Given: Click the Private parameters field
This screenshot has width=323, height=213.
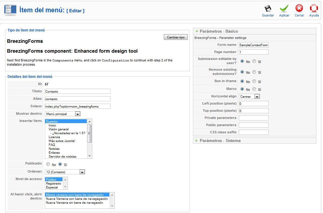Looking at the screenshot, I should (254, 118).
